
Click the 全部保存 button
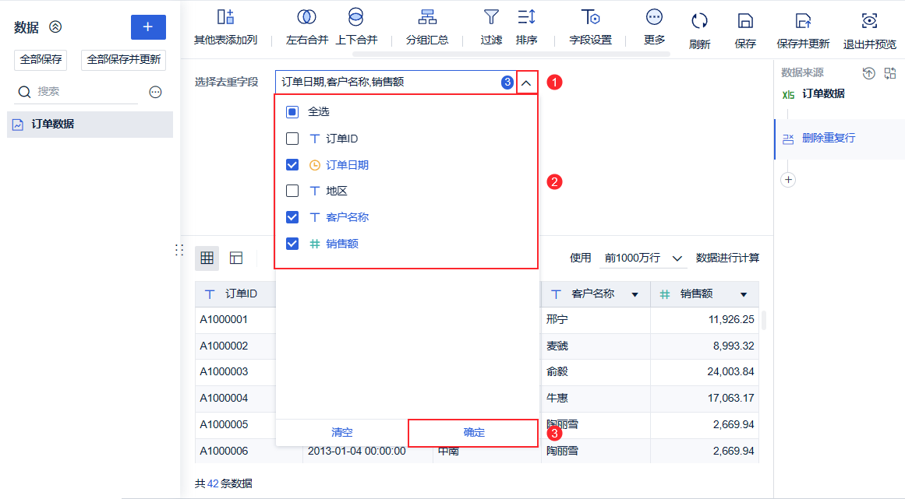[41, 60]
